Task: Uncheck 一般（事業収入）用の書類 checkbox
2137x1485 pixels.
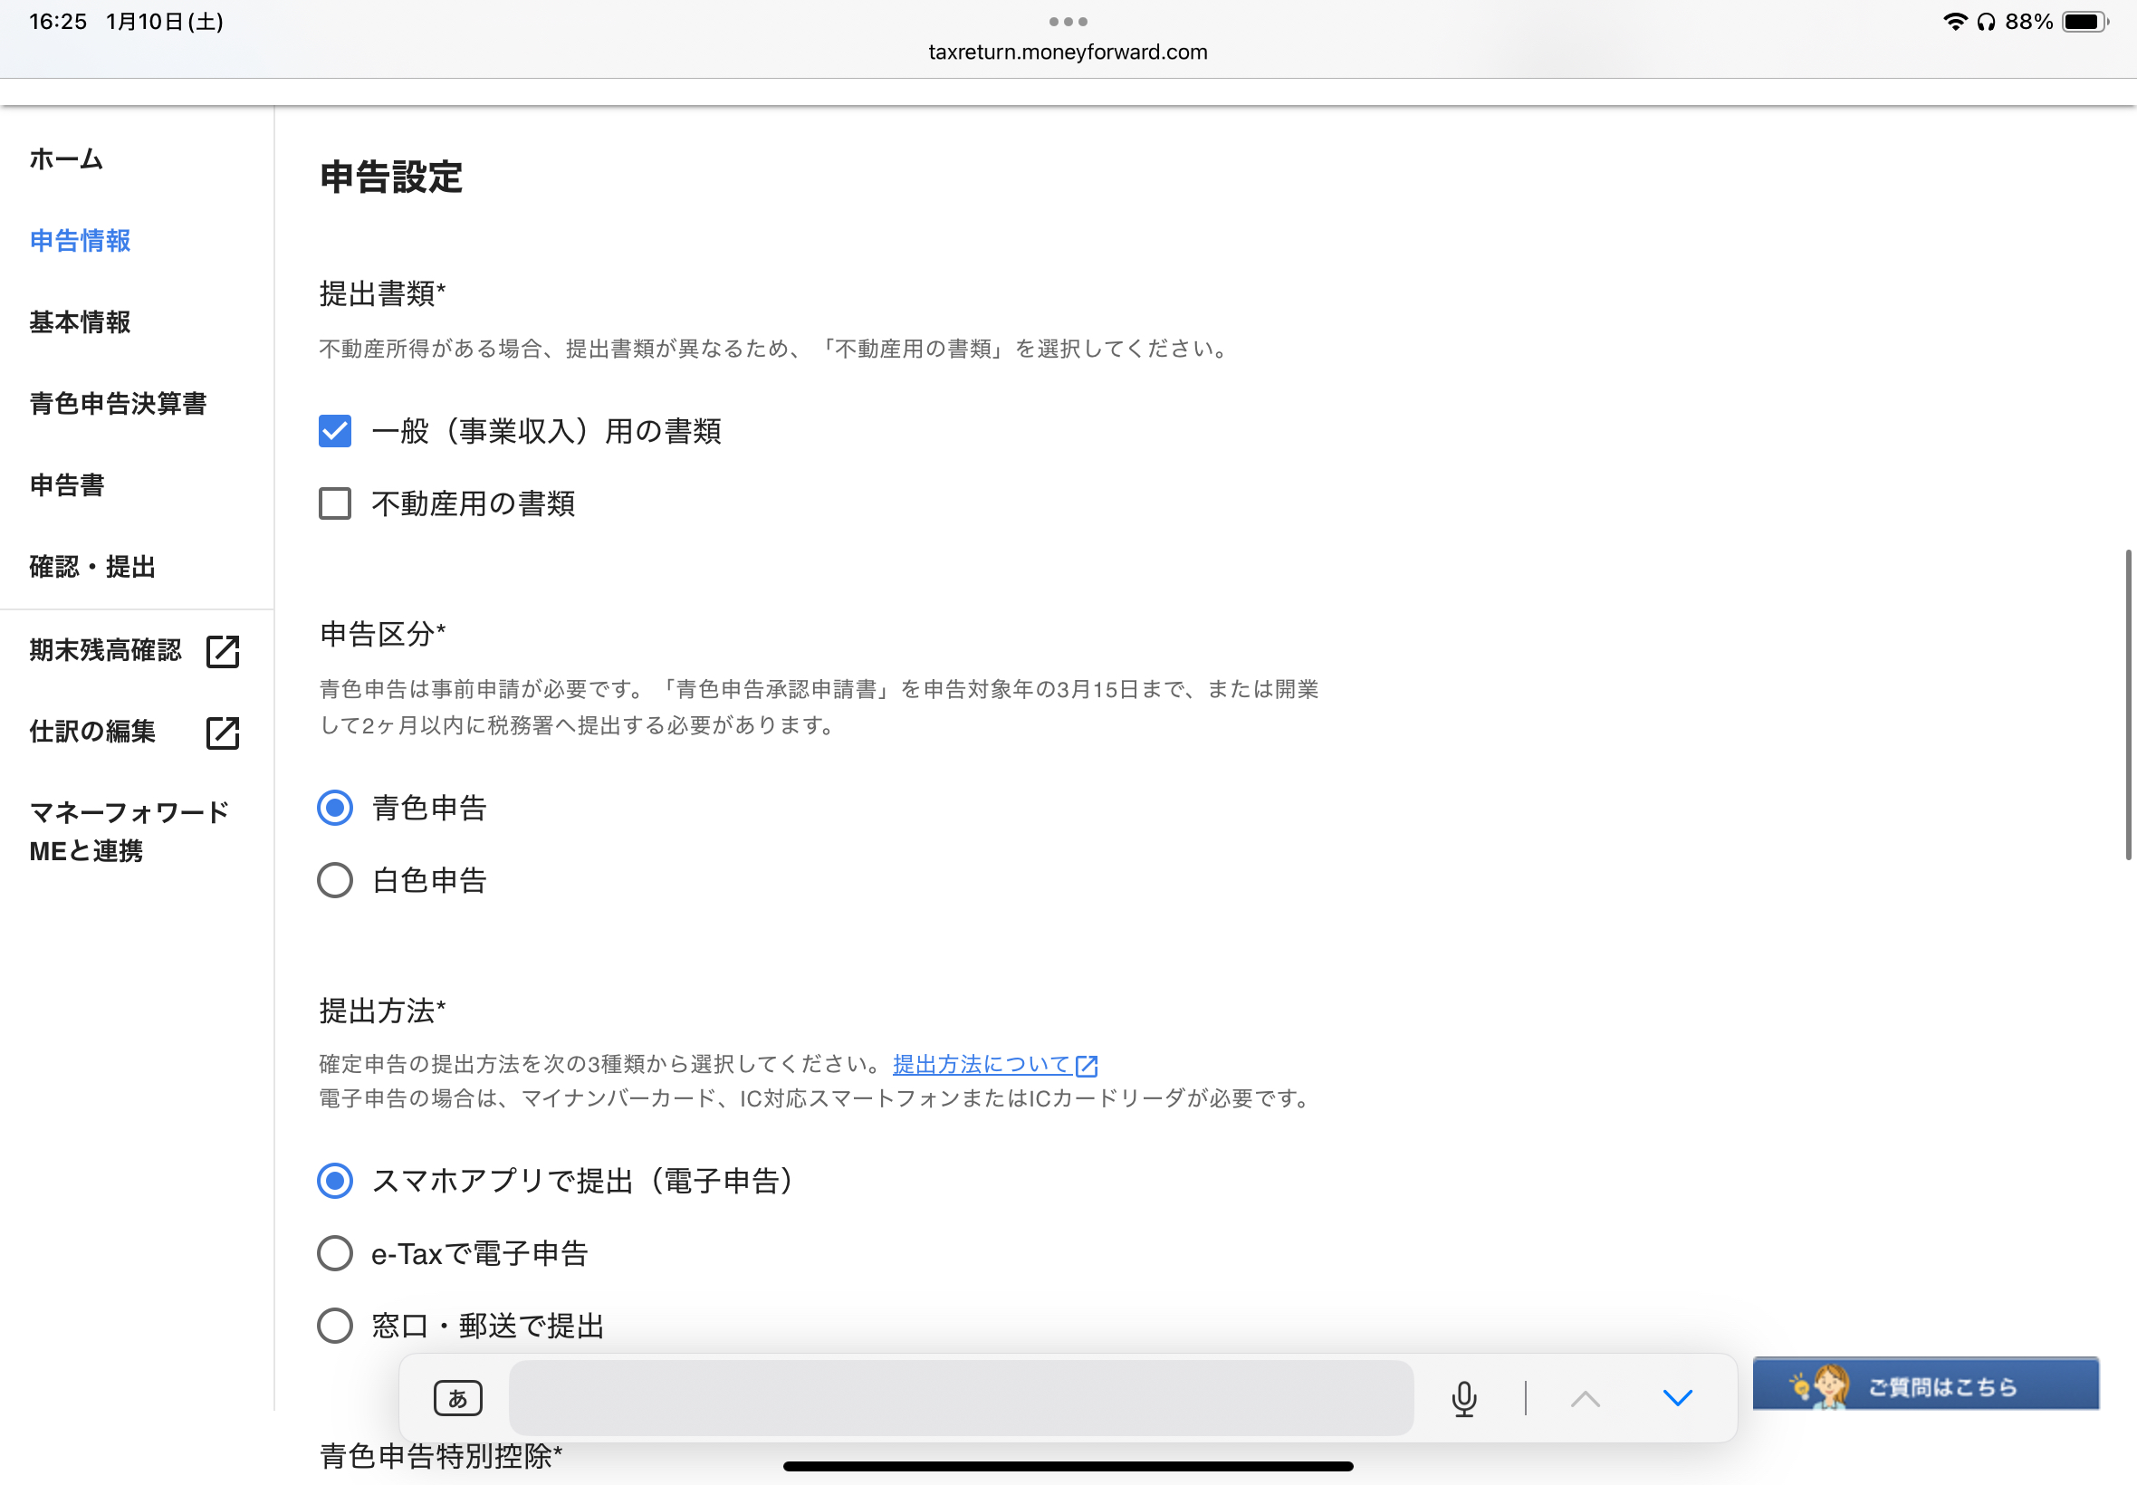Action: [335, 431]
